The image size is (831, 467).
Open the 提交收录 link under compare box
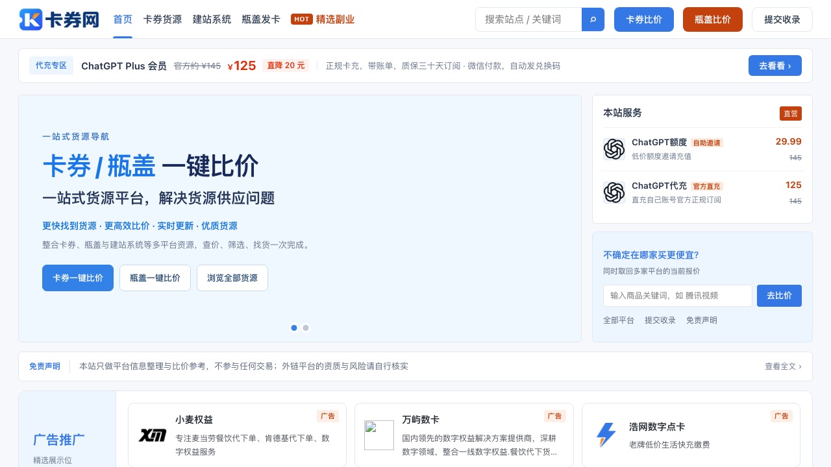coord(660,320)
